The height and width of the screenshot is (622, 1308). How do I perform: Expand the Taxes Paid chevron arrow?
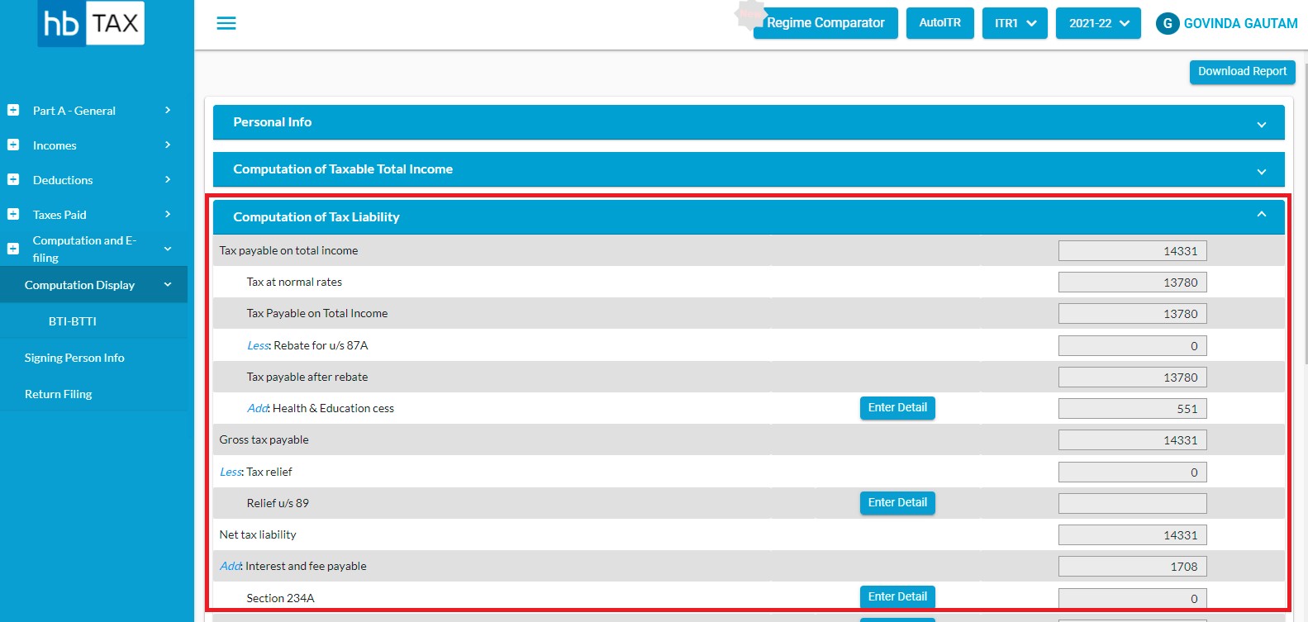coord(168,214)
